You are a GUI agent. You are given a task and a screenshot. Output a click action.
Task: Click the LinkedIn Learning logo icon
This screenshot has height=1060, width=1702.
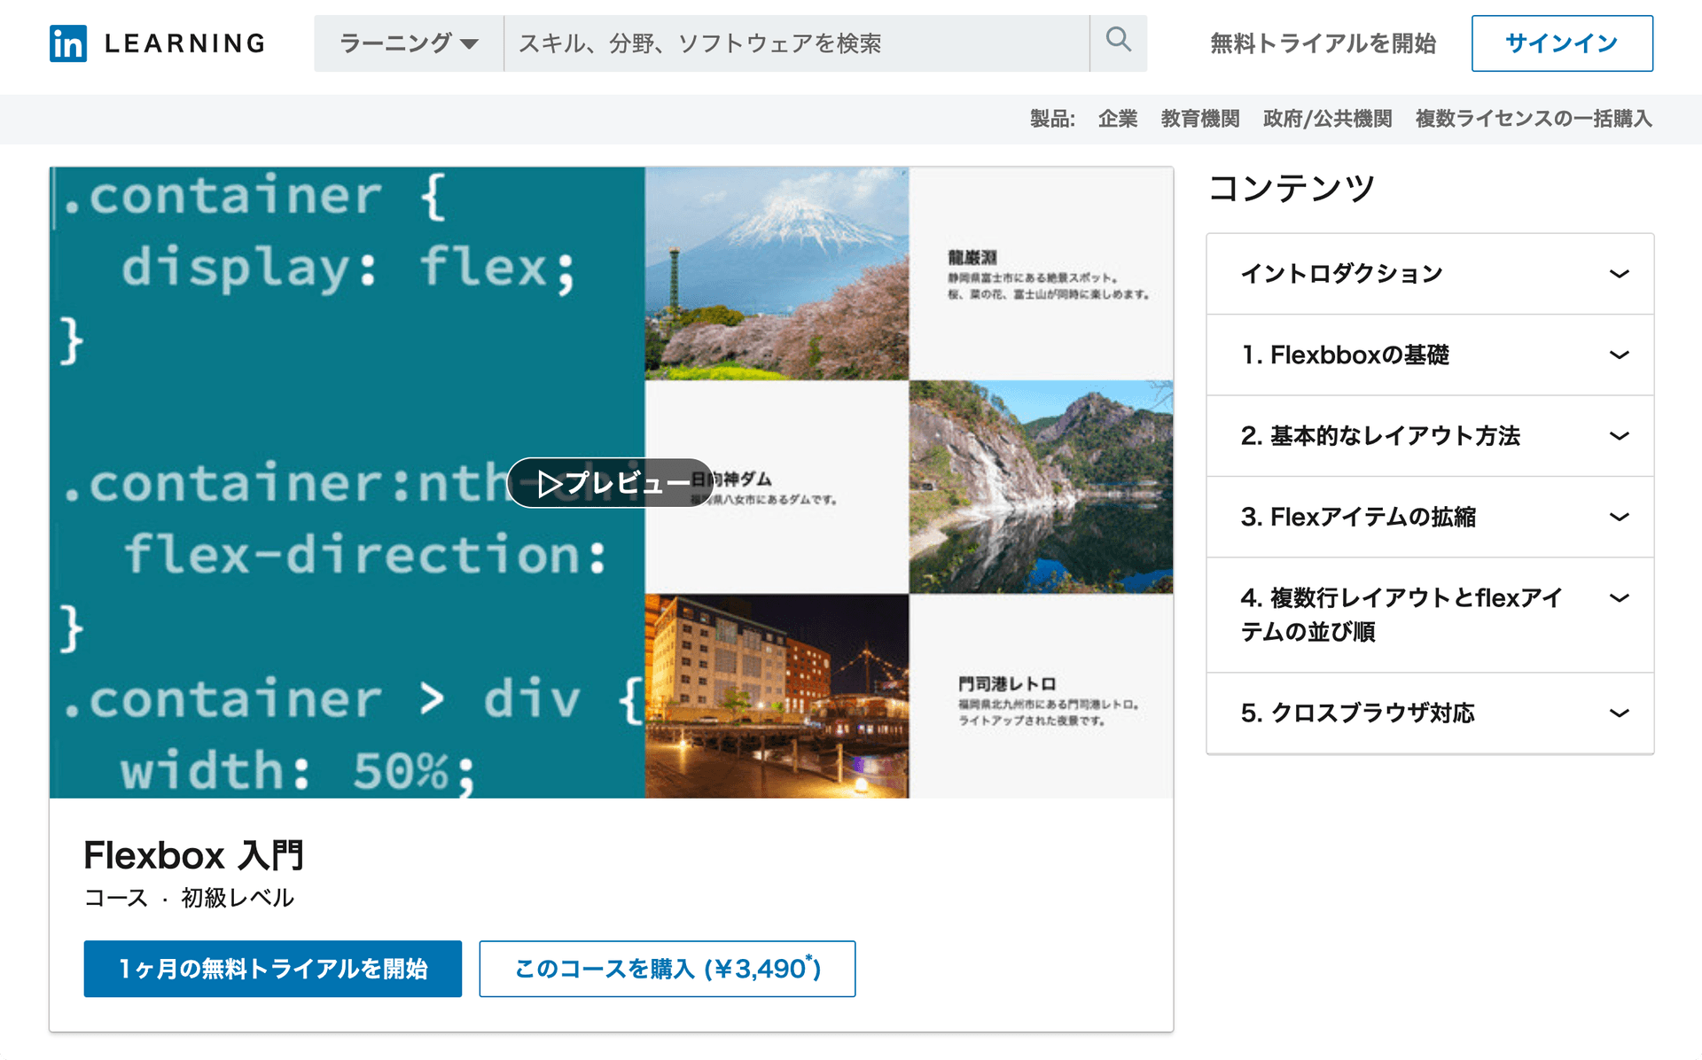point(68,43)
